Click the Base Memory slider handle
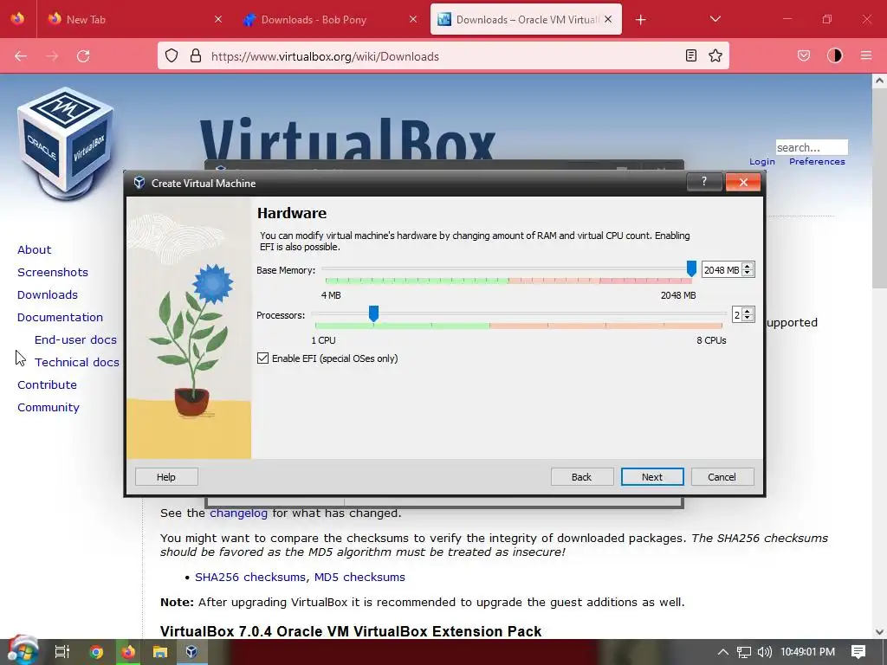887x665 pixels. (x=691, y=268)
